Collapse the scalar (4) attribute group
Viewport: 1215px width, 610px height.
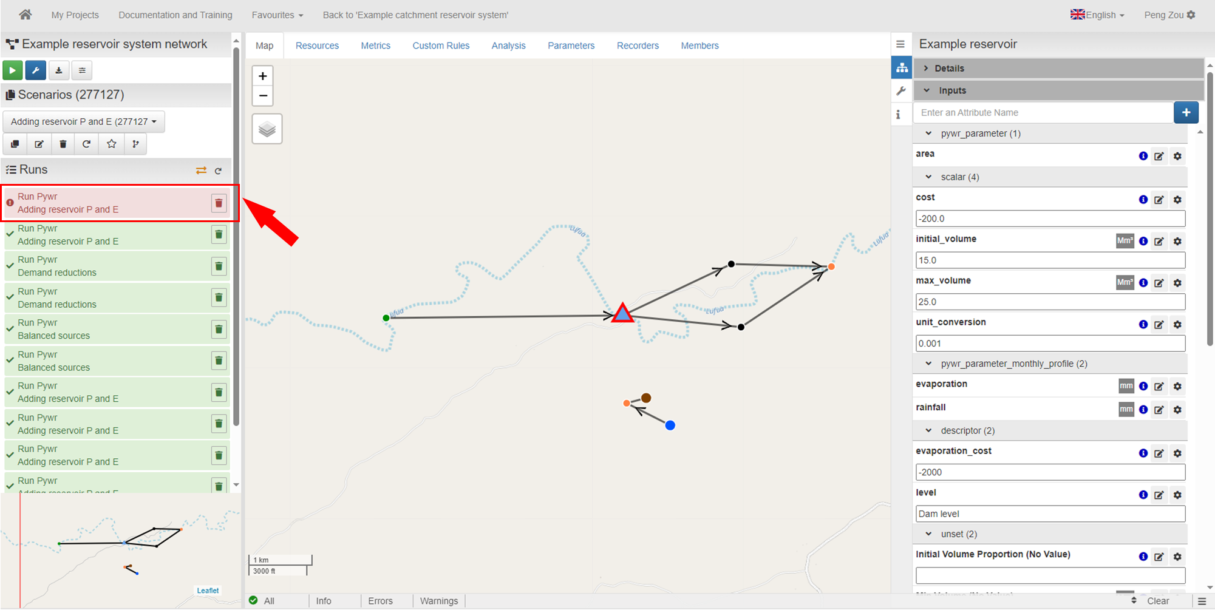tap(928, 177)
